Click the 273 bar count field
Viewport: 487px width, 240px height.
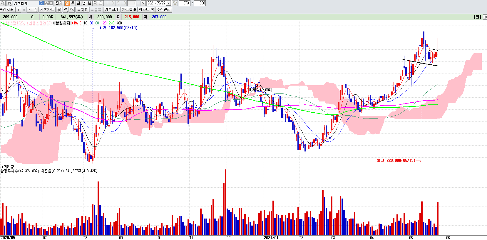click(185, 3)
